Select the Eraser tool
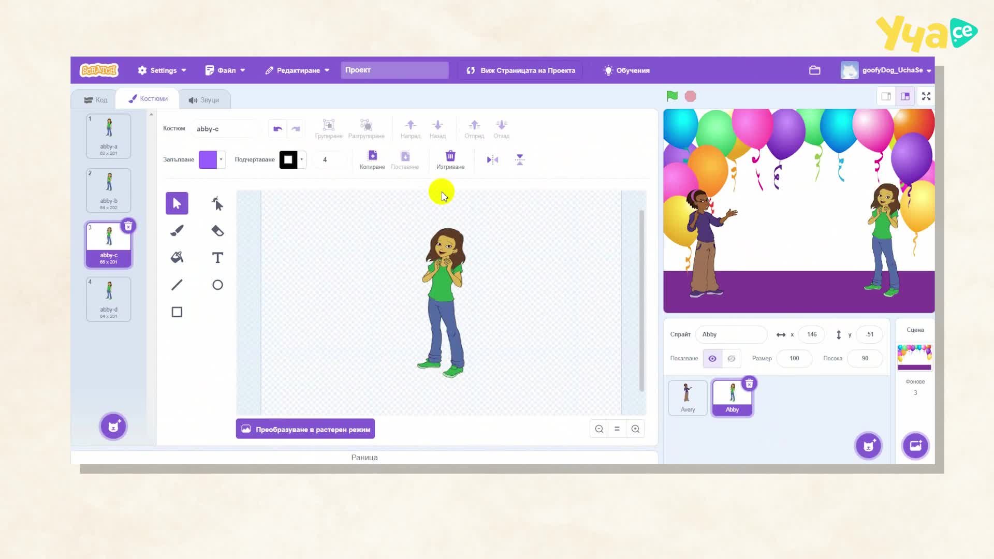 tap(217, 230)
